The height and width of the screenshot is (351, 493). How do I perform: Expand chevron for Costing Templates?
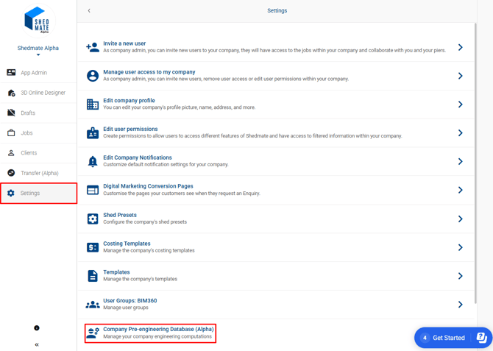pyautogui.click(x=461, y=247)
